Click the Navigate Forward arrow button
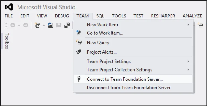Image resolution: width=207 pixels, height=106 pixels. 26,25
